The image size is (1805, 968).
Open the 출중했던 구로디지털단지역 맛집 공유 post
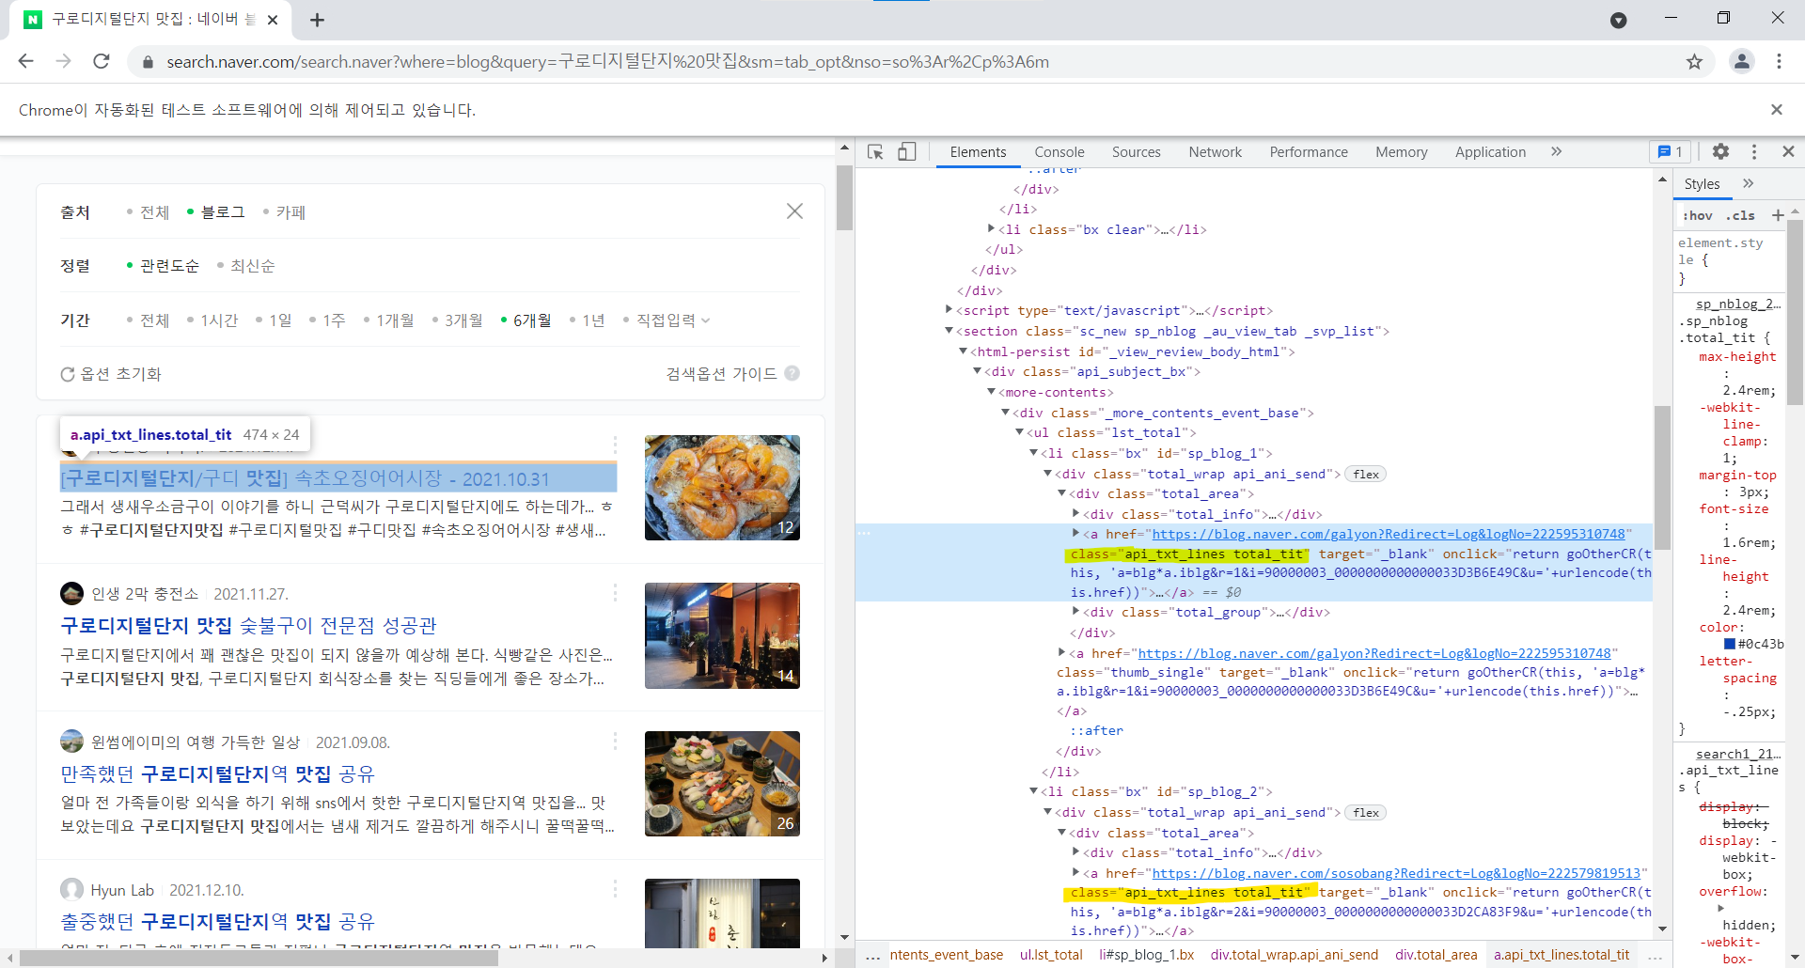click(217, 922)
